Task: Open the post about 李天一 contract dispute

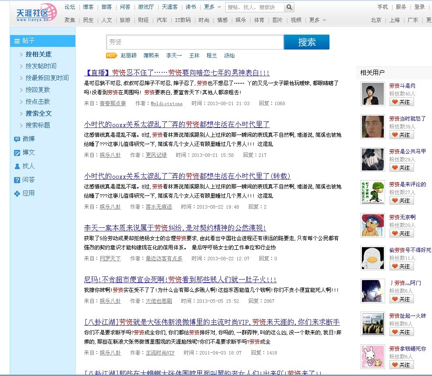Action: pos(175,228)
